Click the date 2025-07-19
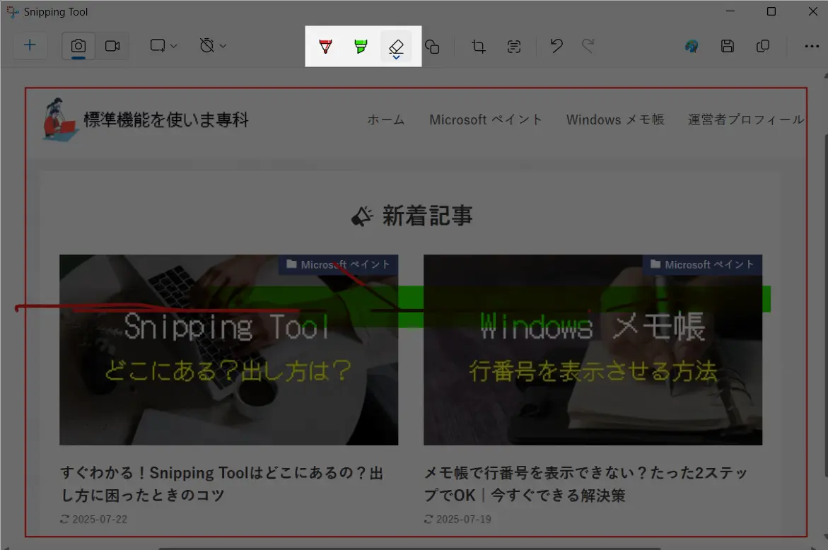Screen dimensions: 828x550 (x=464, y=520)
